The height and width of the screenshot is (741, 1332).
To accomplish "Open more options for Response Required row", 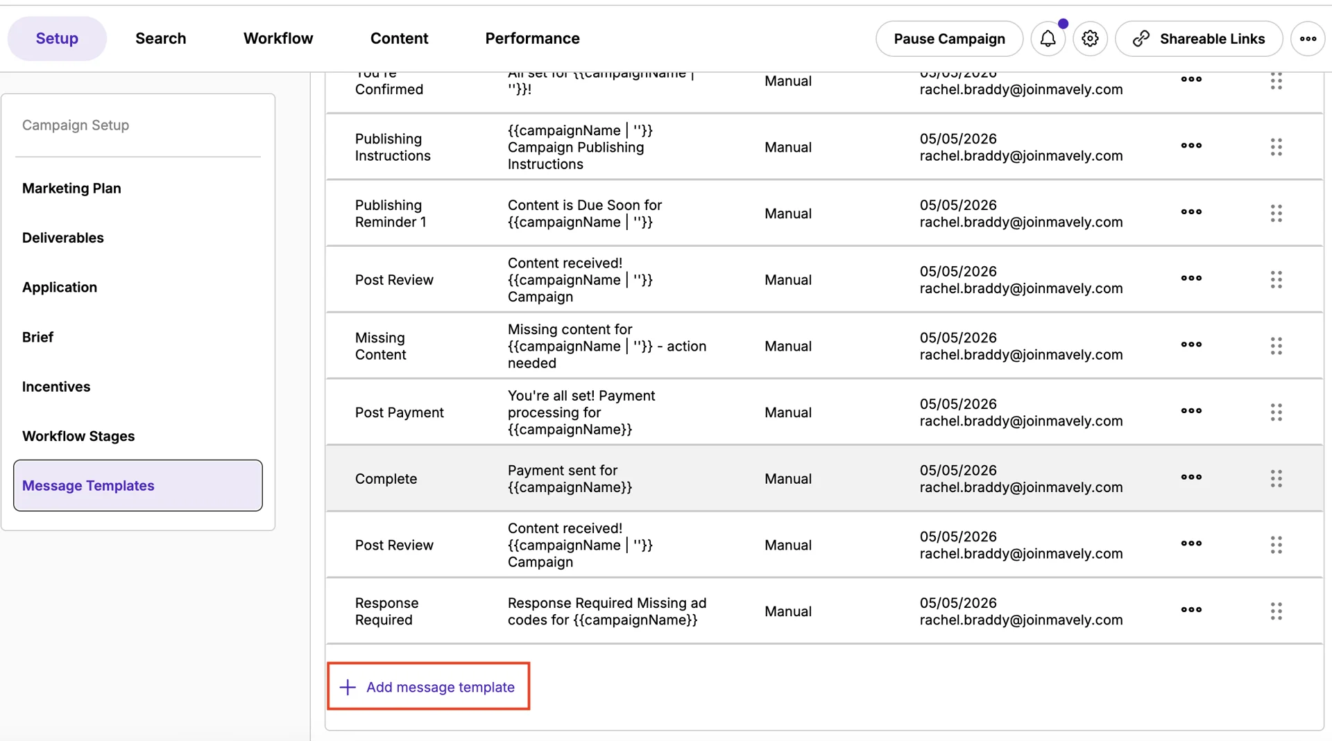I will tap(1191, 610).
